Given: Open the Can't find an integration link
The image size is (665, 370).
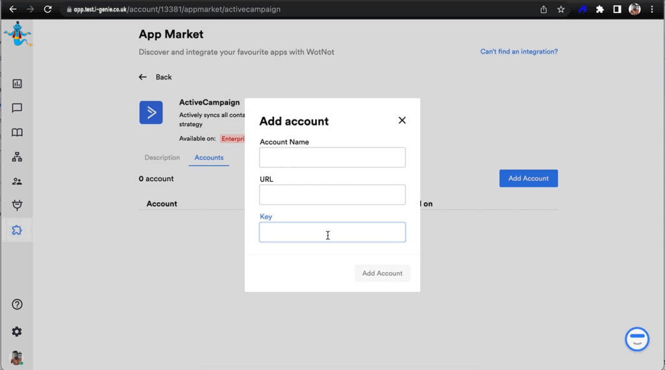Looking at the screenshot, I should [518, 52].
